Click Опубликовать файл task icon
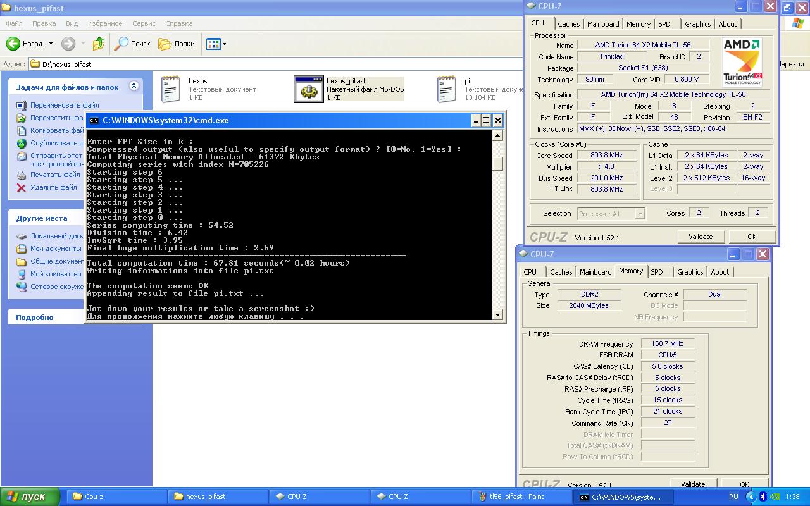This screenshot has width=810, height=506. coord(22,143)
